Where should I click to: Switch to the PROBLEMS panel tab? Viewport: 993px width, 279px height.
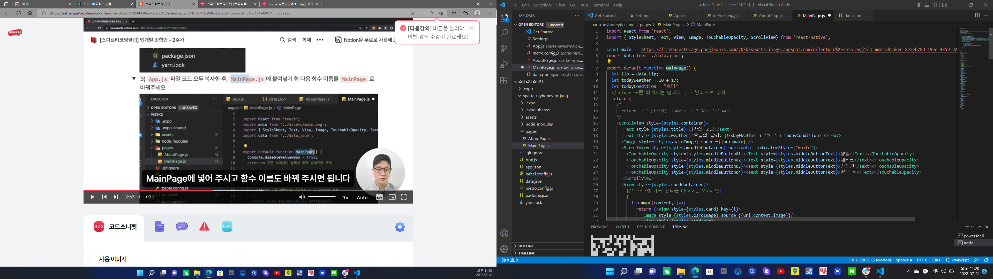point(599,227)
